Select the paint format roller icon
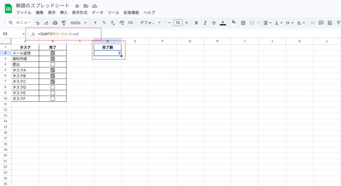 [64, 23]
